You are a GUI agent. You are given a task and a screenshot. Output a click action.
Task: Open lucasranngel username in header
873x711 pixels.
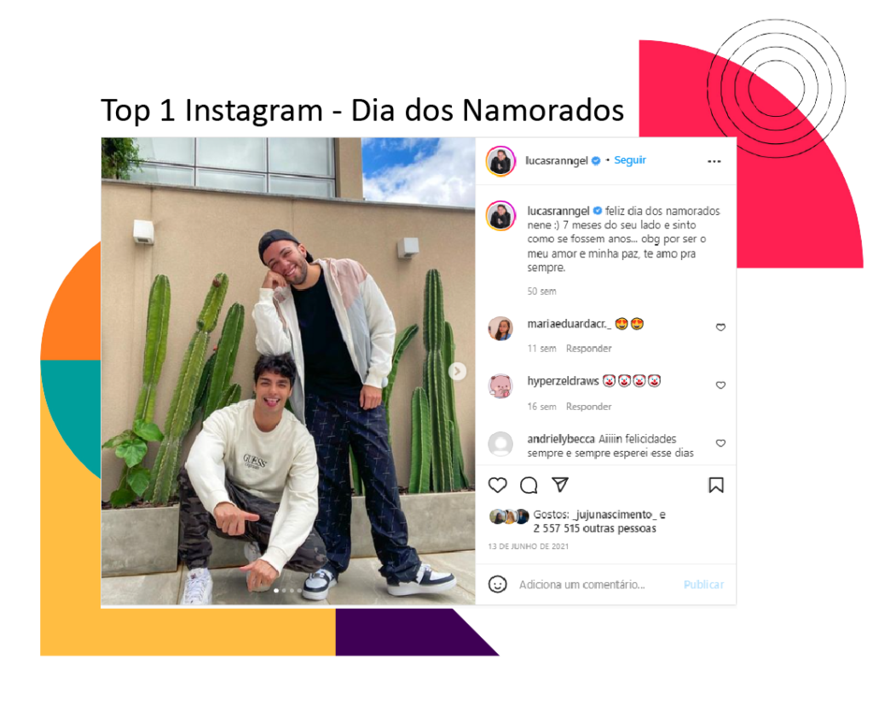click(556, 161)
